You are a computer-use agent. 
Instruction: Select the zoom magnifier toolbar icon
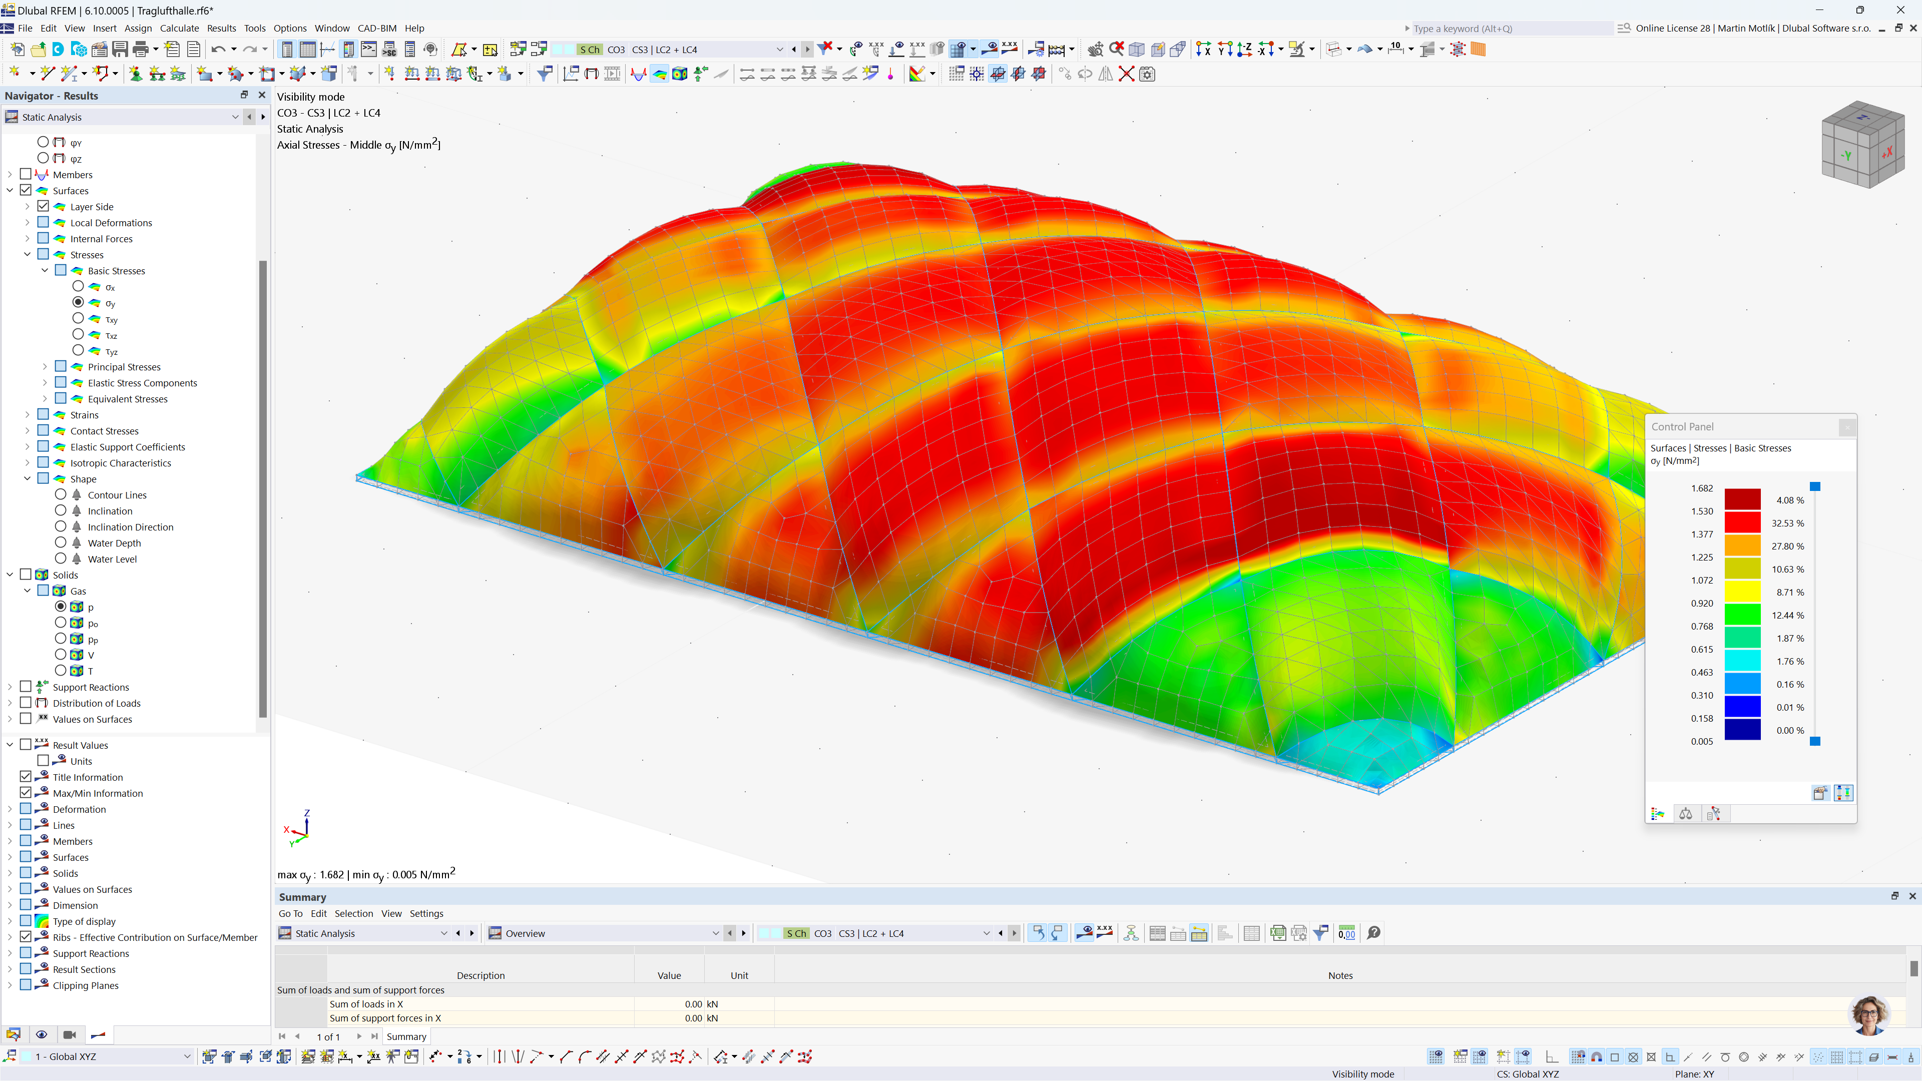[1095, 49]
